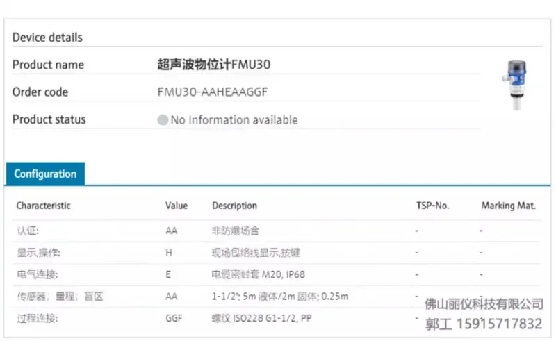Select the 过程连接: characteristic label
This screenshot has width=556, height=341.
[38, 318]
